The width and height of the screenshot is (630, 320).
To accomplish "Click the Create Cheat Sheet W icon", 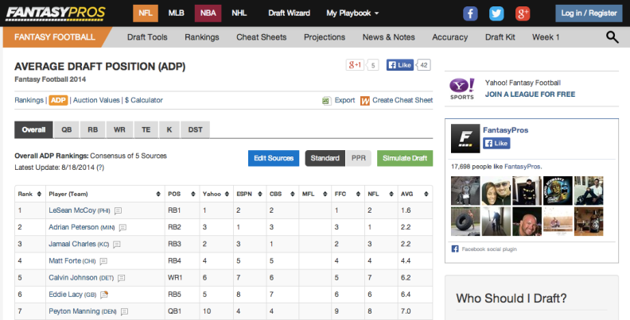I will (365, 101).
